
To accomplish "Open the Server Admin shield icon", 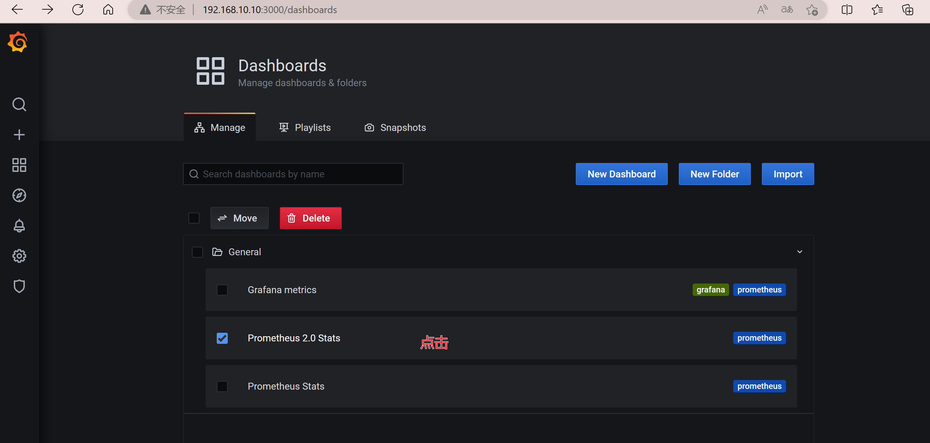I will point(19,286).
